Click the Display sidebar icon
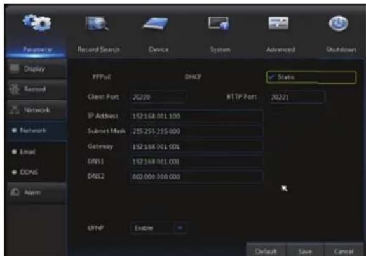The height and width of the screenshot is (256, 366). coord(15,68)
